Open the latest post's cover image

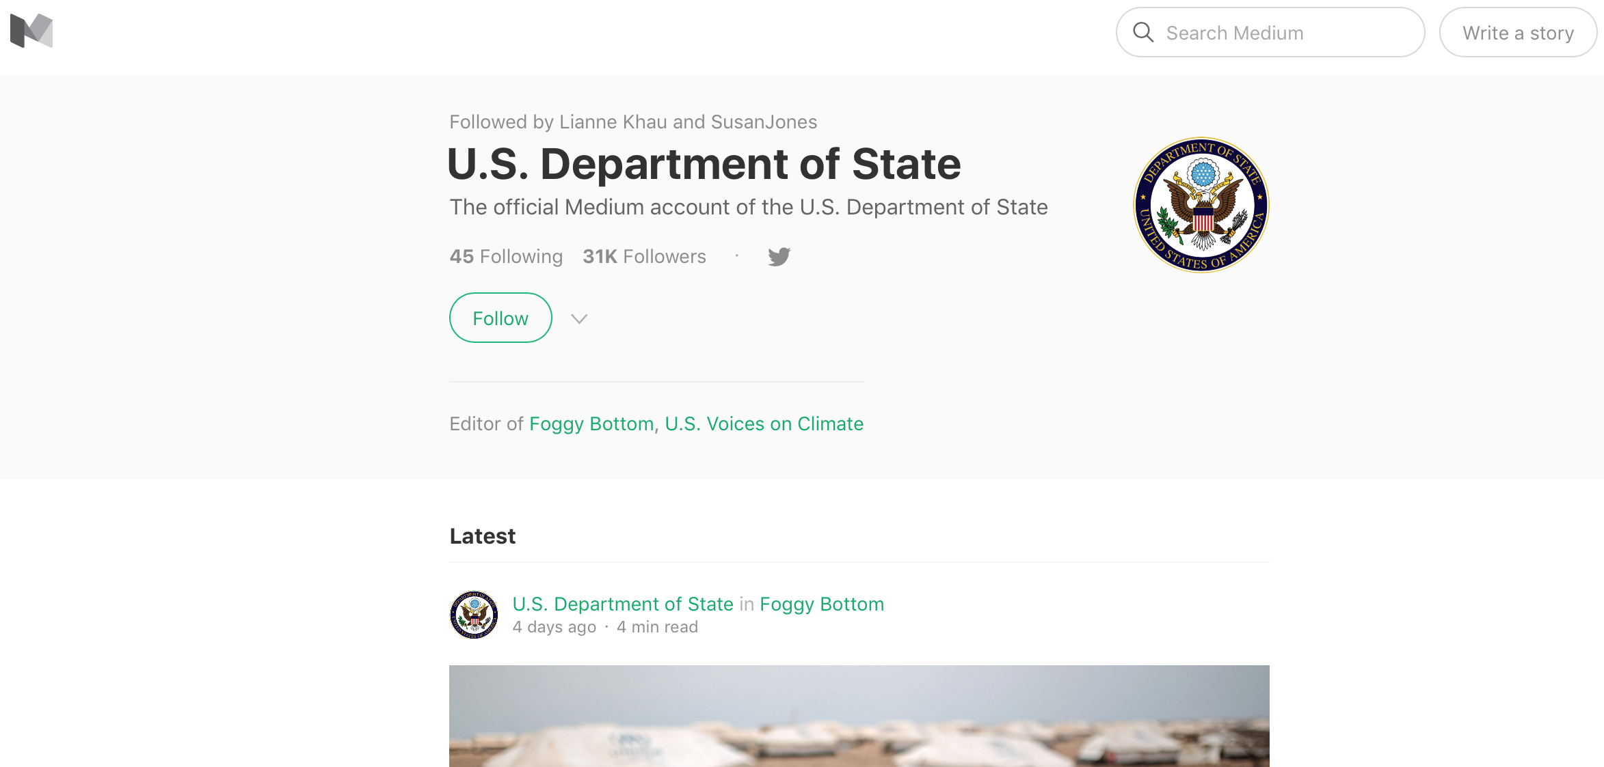[x=859, y=716]
